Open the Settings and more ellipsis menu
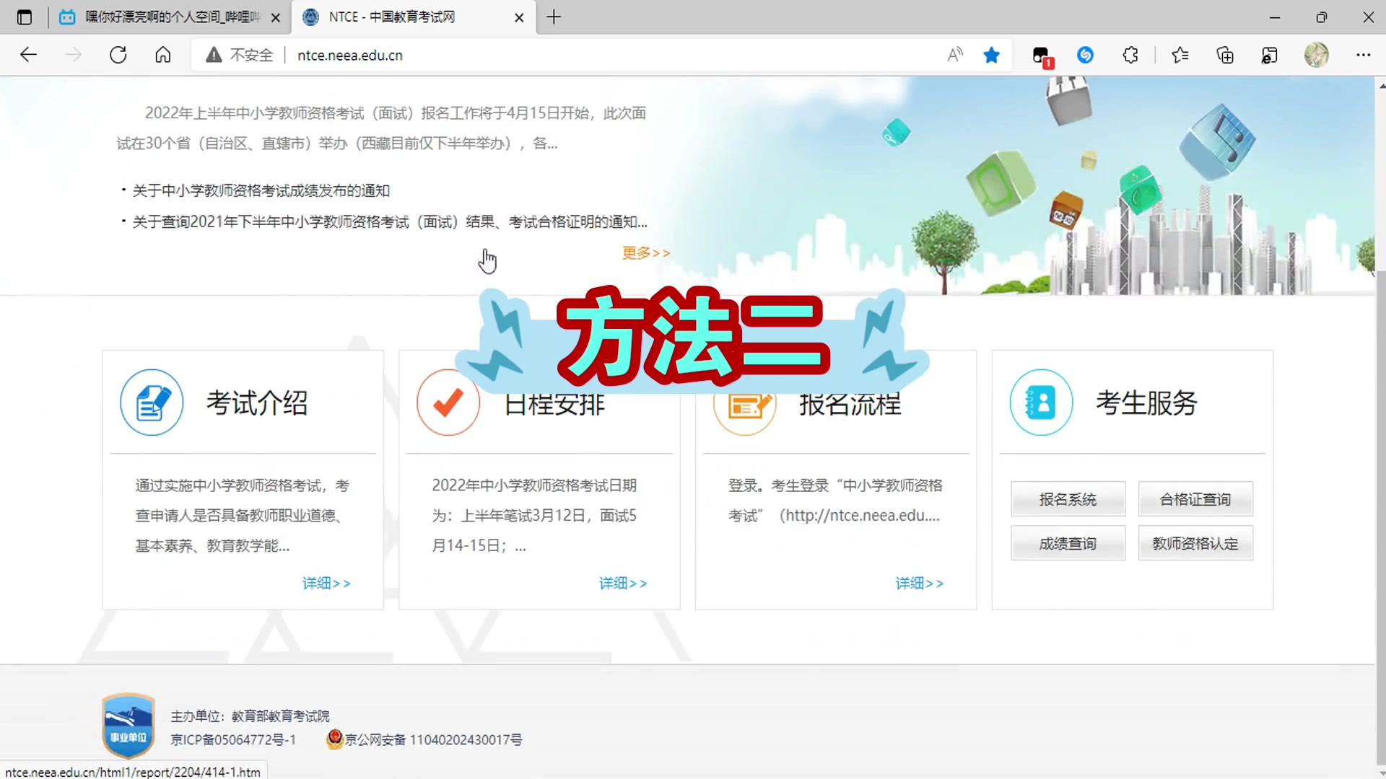This screenshot has height=779, width=1386. point(1364,55)
